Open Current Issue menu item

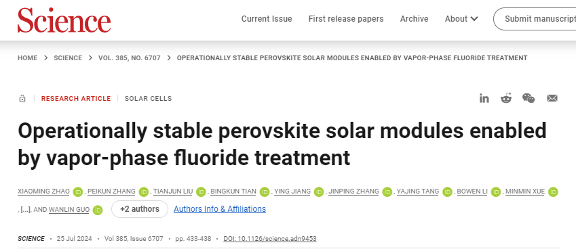(267, 19)
